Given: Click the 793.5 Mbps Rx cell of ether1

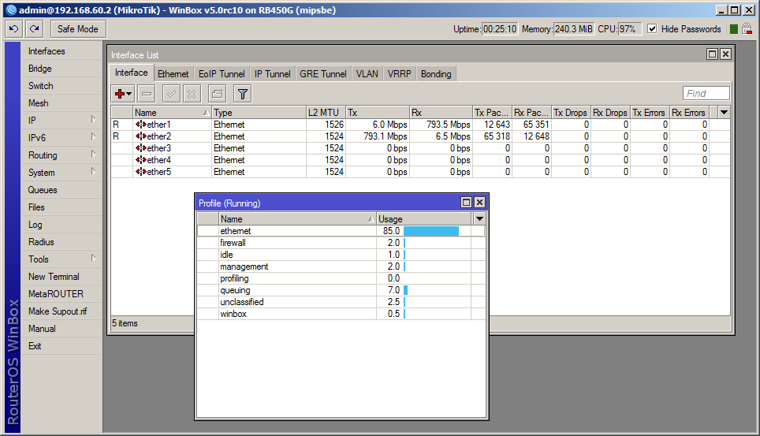Looking at the screenshot, I should [441, 125].
